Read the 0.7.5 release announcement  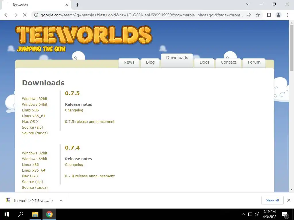click(90, 121)
